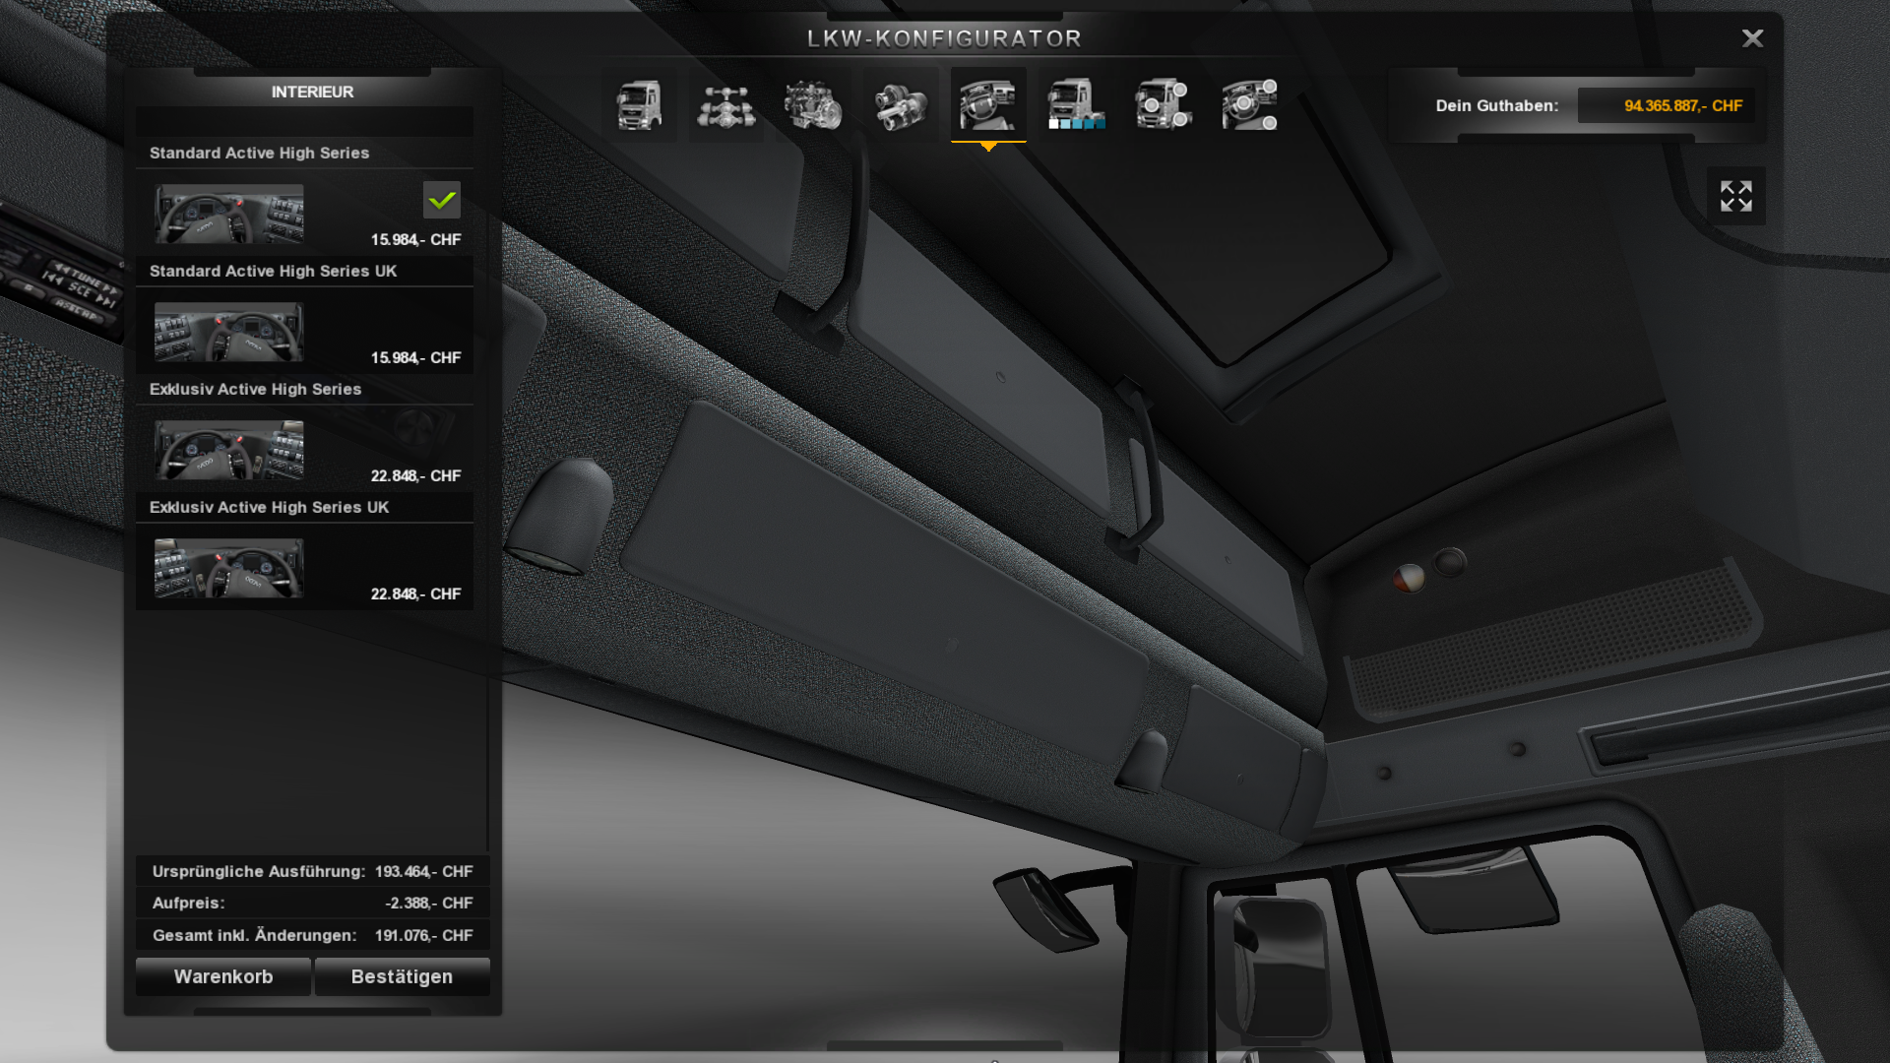Open the transmission configuration category
Screen dimensions: 1890x1063
click(x=900, y=105)
